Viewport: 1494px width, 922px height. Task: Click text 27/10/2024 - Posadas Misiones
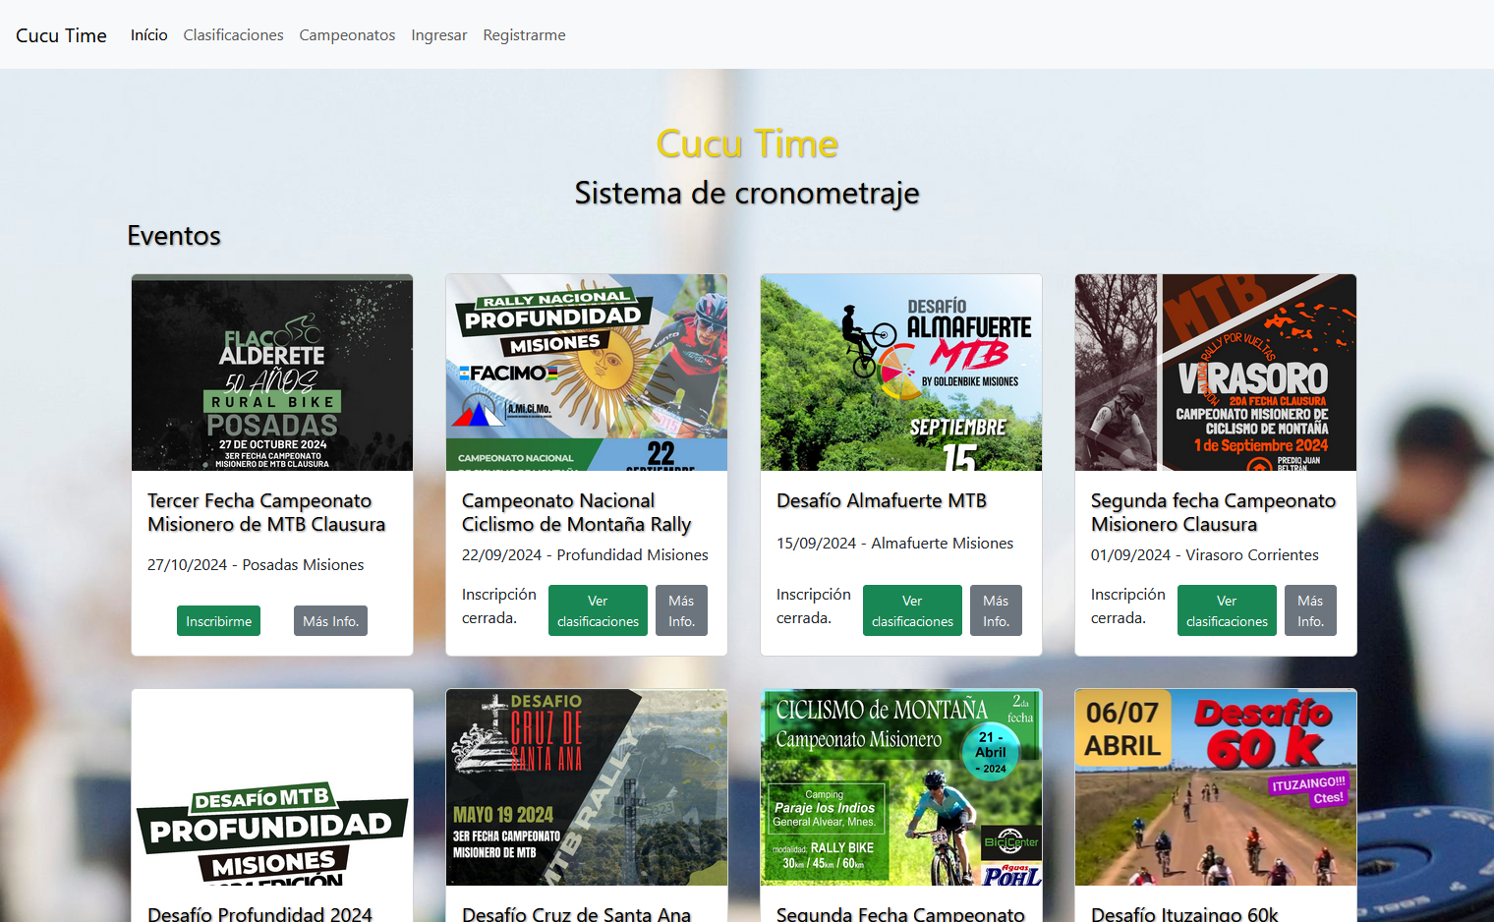(x=256, y=564)
